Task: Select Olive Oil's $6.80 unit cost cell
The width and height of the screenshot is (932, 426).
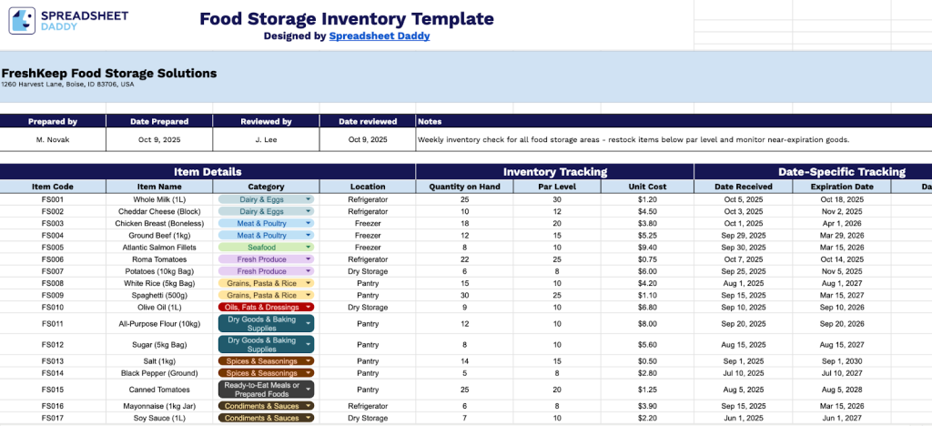Action: [x=647, y=307]
